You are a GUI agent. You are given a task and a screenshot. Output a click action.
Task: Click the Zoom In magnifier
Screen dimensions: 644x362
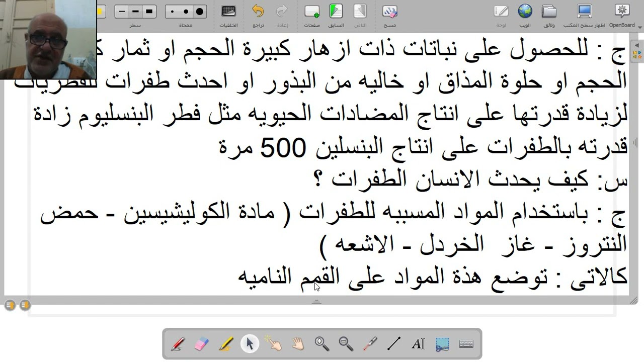click(x=321, y=344)
